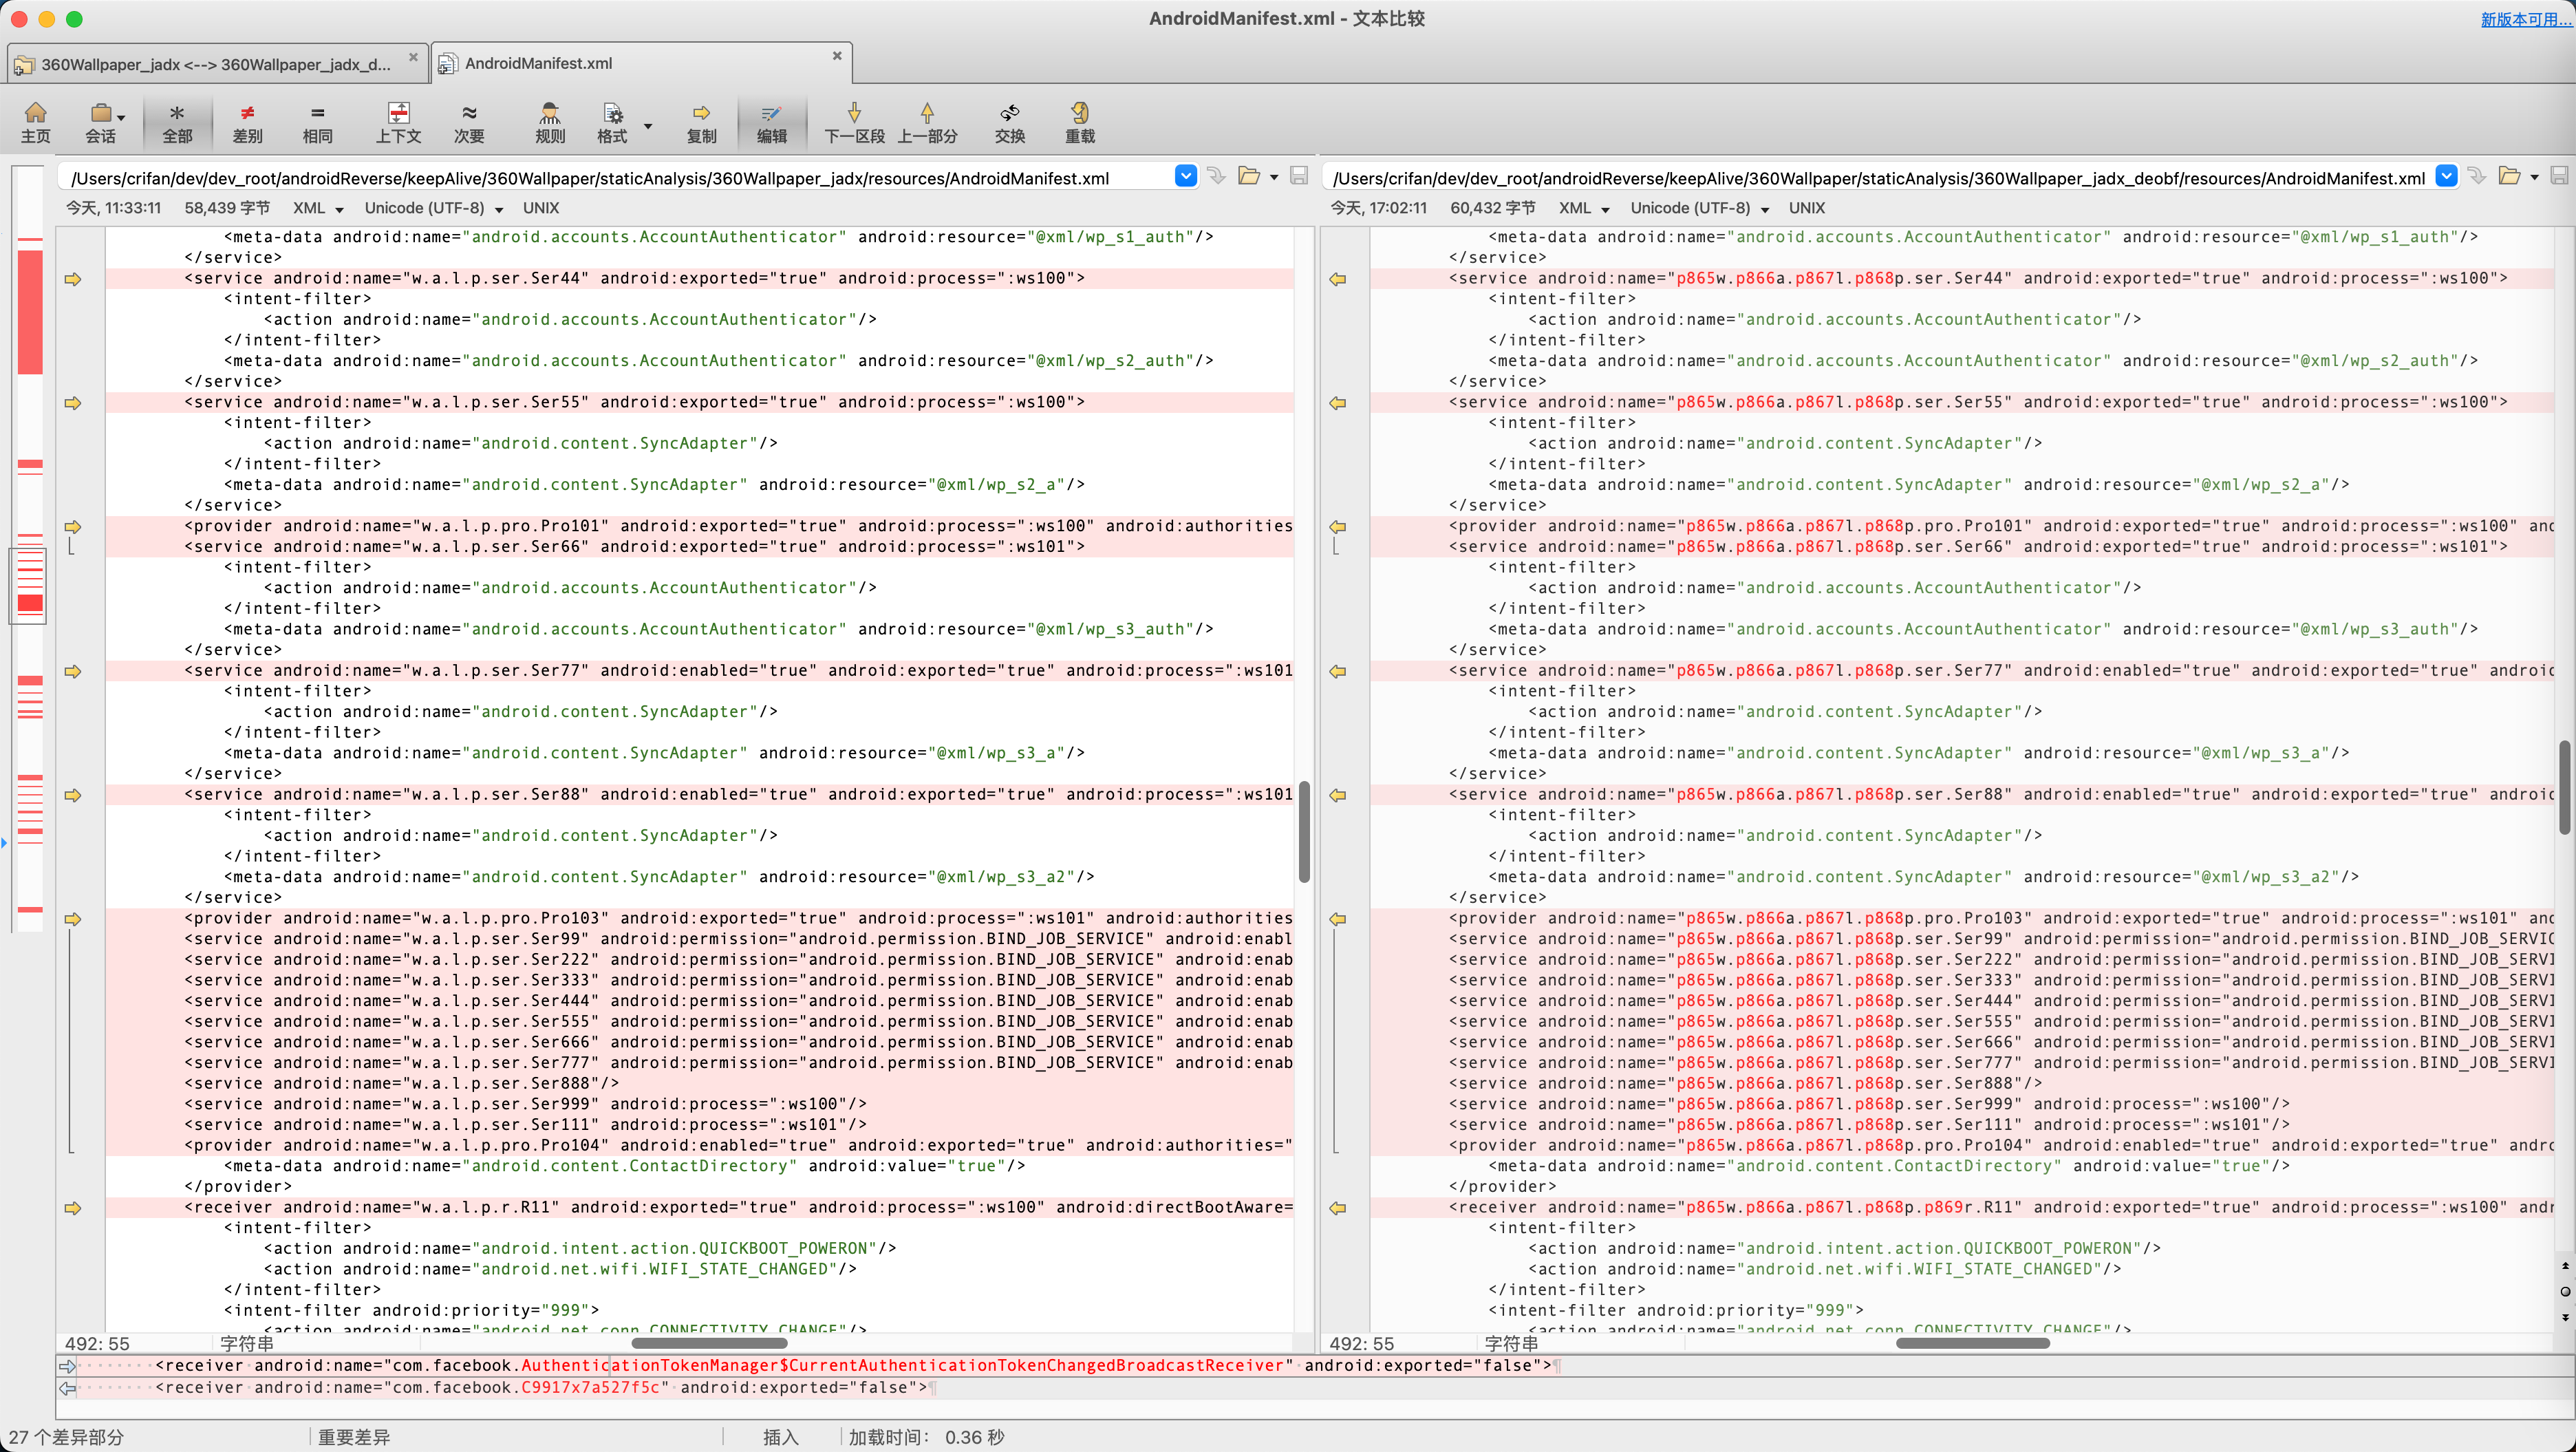Copy Ser88 line to left via arrow

point(1338,795)
